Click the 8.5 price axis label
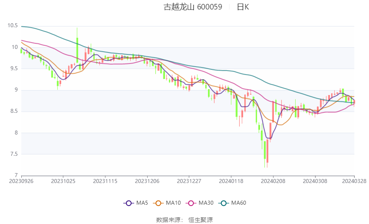 (14, 111)
